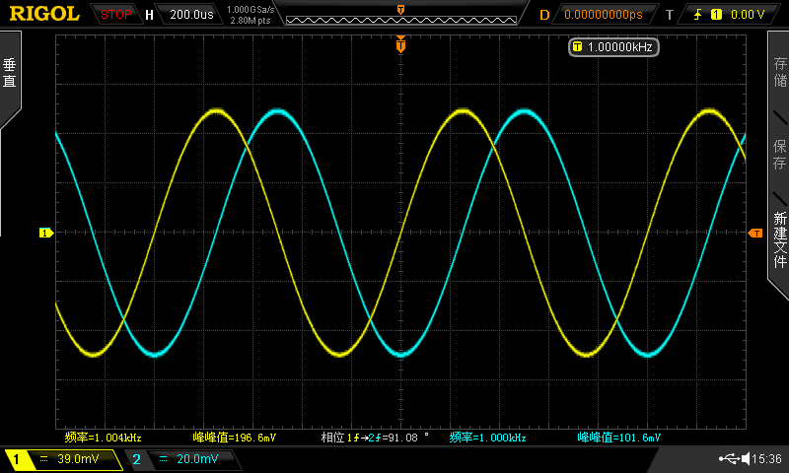The image size is (789, 473).
Task: Click the D delay label
Action: [x=544, y=15]
